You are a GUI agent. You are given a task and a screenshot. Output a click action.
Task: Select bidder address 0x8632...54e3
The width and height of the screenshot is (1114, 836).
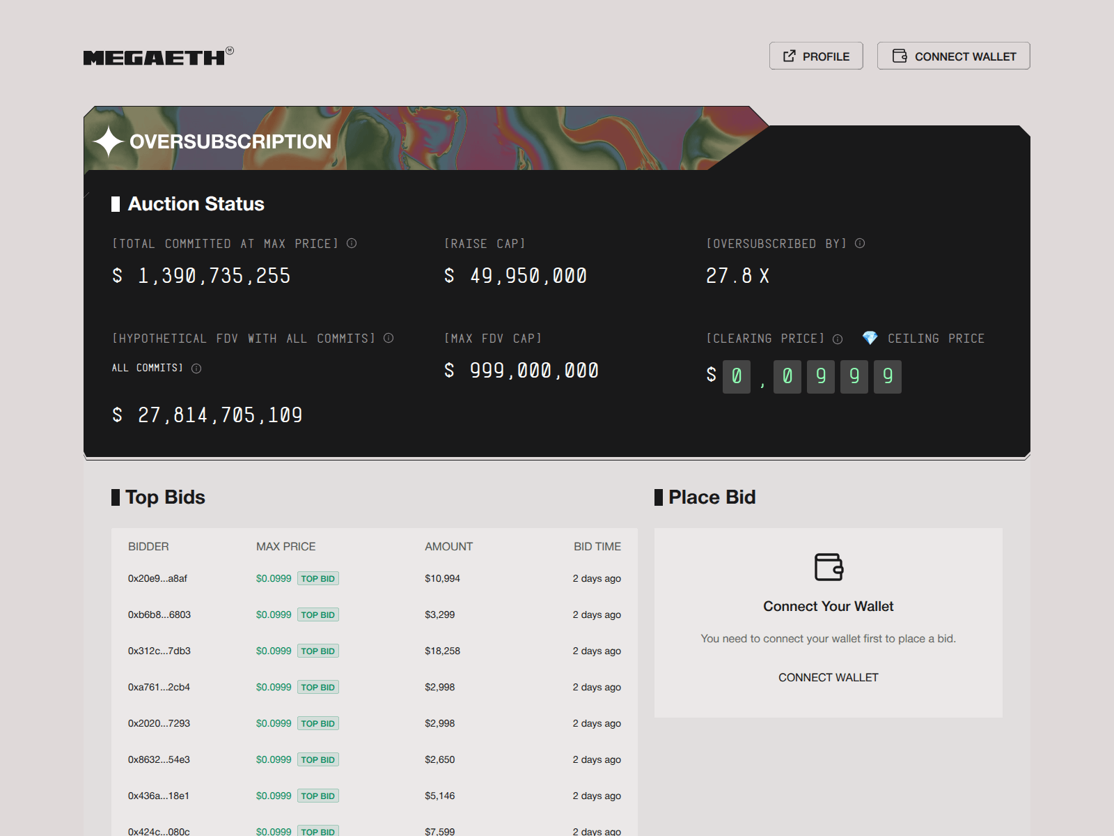159,759
